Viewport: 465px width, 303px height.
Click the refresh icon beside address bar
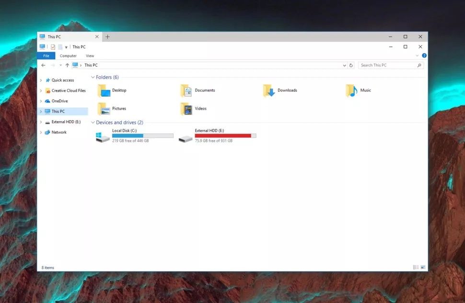(x=351, y=66)
